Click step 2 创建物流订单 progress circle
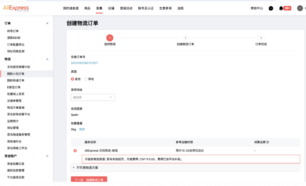The image size is (306, 186). [x=185, y=38]
